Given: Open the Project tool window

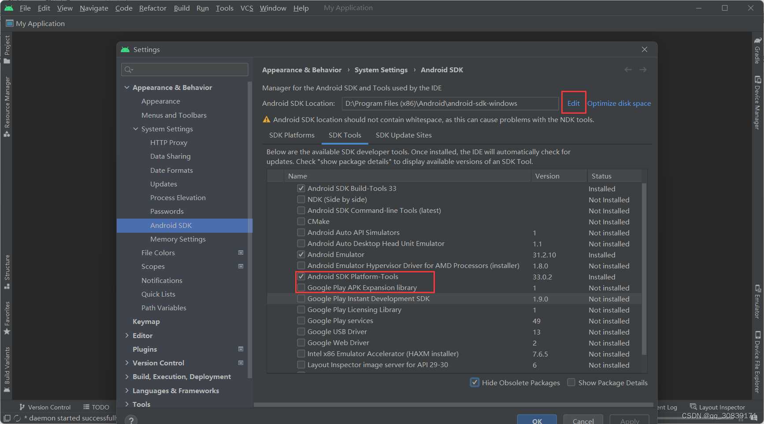Looking at the screenshot, I should (7, 49).
